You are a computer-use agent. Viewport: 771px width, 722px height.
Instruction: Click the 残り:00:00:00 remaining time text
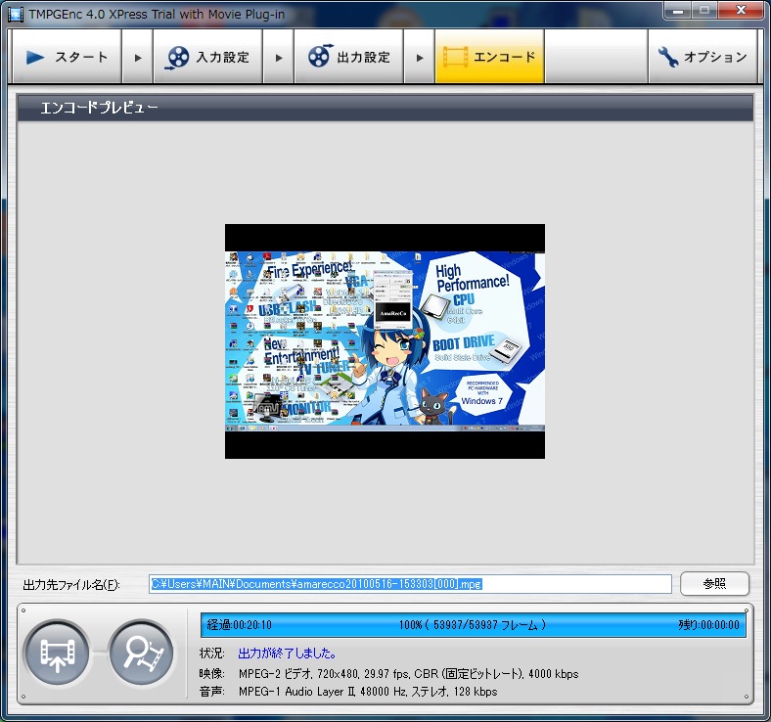708,625
